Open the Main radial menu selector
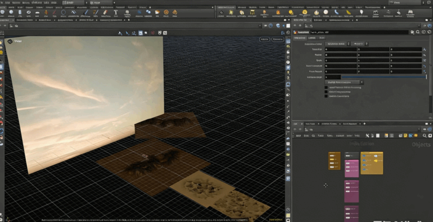Viewport: 433px width, 222px height. [x=101, y=2]
